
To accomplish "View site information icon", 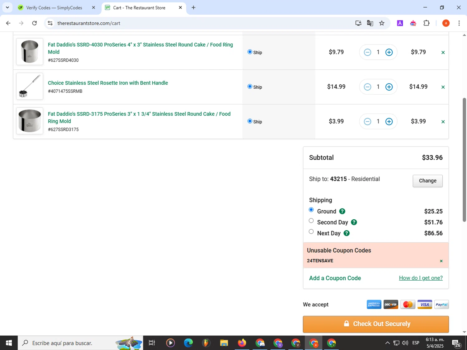I will [x=50, y=23].
